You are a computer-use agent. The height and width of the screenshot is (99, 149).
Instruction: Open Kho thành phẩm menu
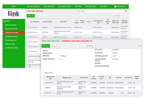click(x=91, y=6)
